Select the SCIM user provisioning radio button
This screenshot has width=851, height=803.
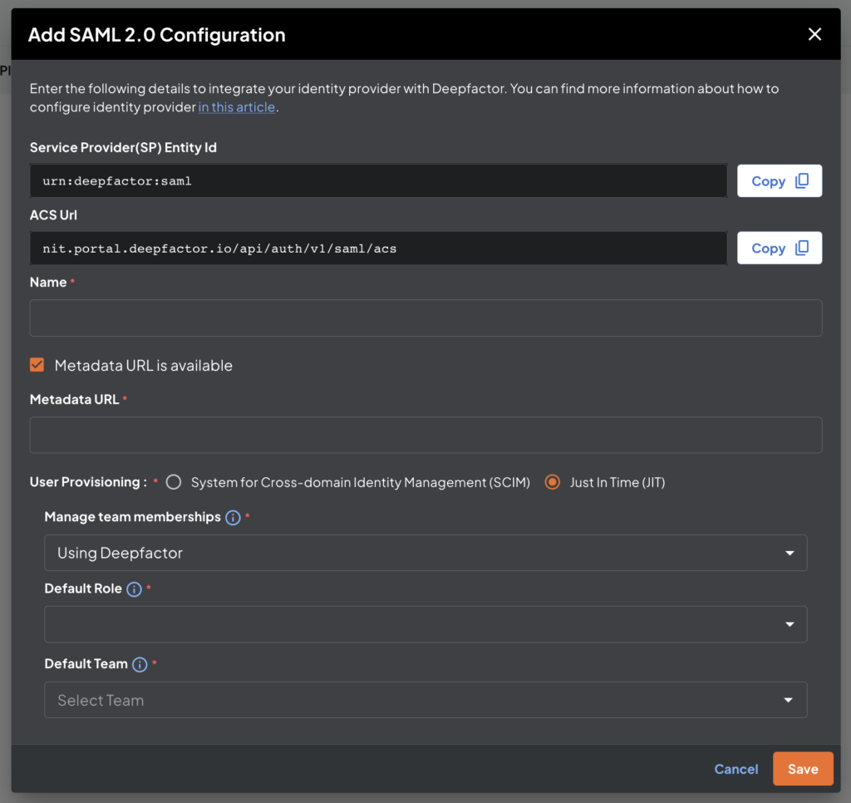174,482
